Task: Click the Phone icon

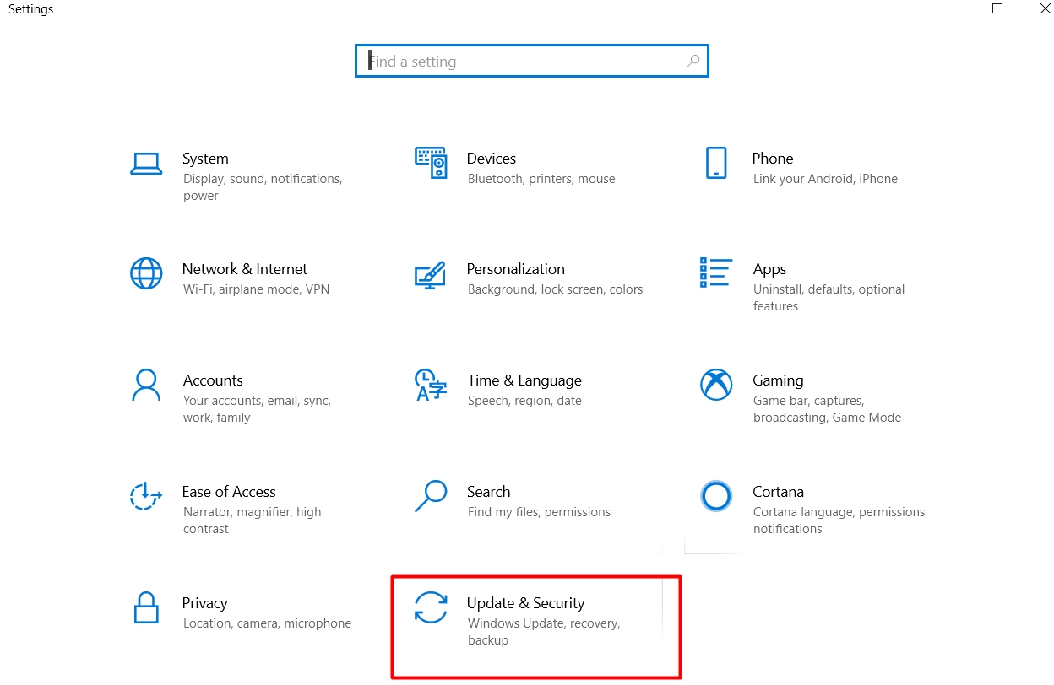Action: (715, 163)
